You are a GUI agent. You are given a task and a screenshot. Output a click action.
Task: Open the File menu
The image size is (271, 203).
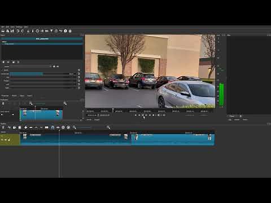click(x=3, y=27)
